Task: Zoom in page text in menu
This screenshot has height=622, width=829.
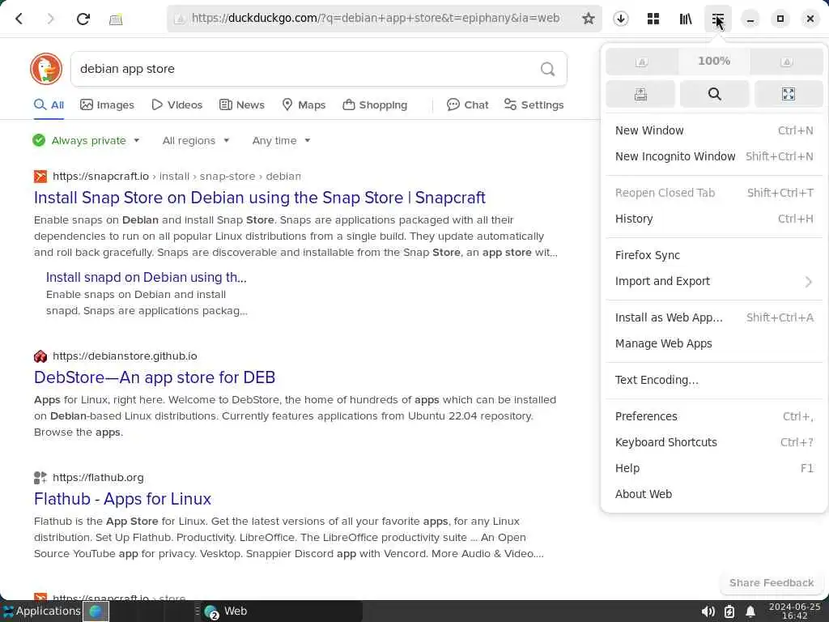Action: [x=787, y=62]
